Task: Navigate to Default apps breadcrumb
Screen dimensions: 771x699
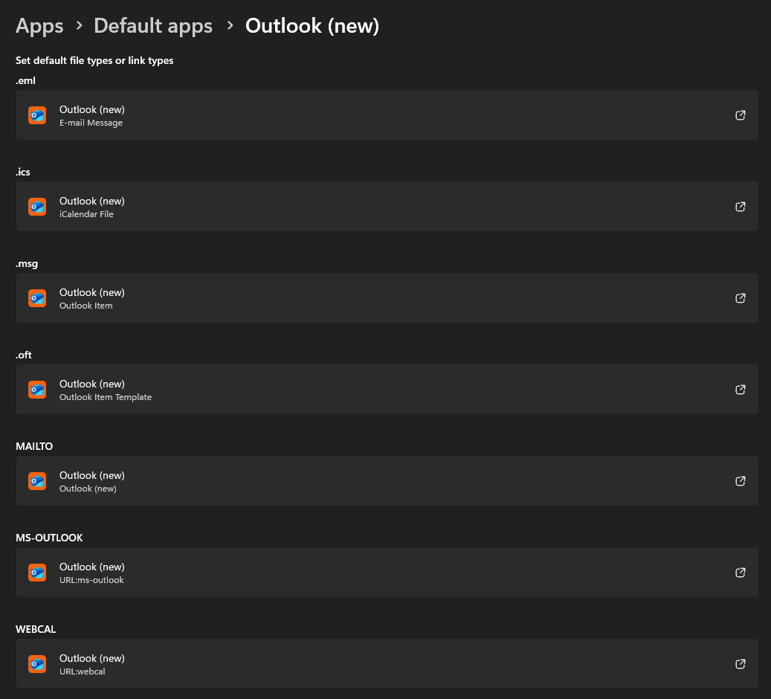Action: pyautogui.click(x=153, y=25)
